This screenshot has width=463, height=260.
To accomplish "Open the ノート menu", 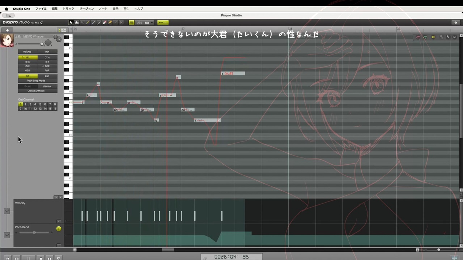I will 103,9.
